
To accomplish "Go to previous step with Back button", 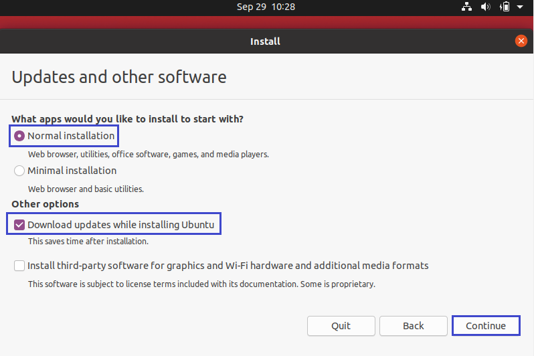I will pos(413,326).
